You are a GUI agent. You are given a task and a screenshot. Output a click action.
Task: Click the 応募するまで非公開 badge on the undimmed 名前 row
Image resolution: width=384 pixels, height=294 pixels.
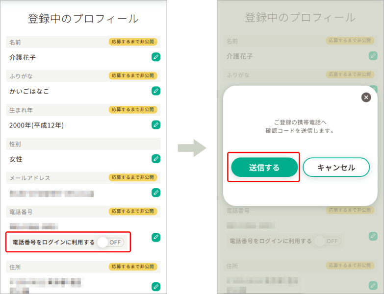coord(133,42)
